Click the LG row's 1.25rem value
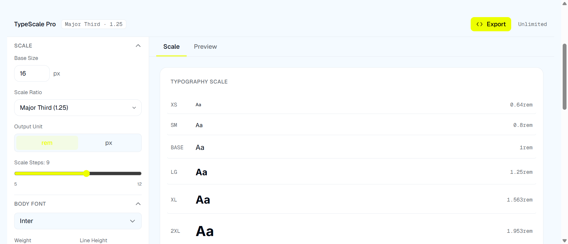The height and width of the screenshot is (244, 568). [x=521, y=172]
